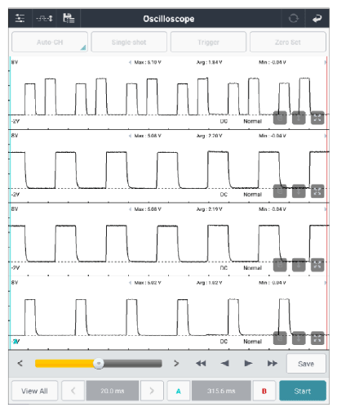The width and height of the screenshot is (337, 412).
Task: Select cursor A button
Action: 179,391
